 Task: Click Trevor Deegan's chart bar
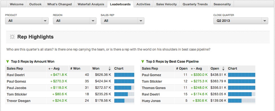(x=124, y=101)
